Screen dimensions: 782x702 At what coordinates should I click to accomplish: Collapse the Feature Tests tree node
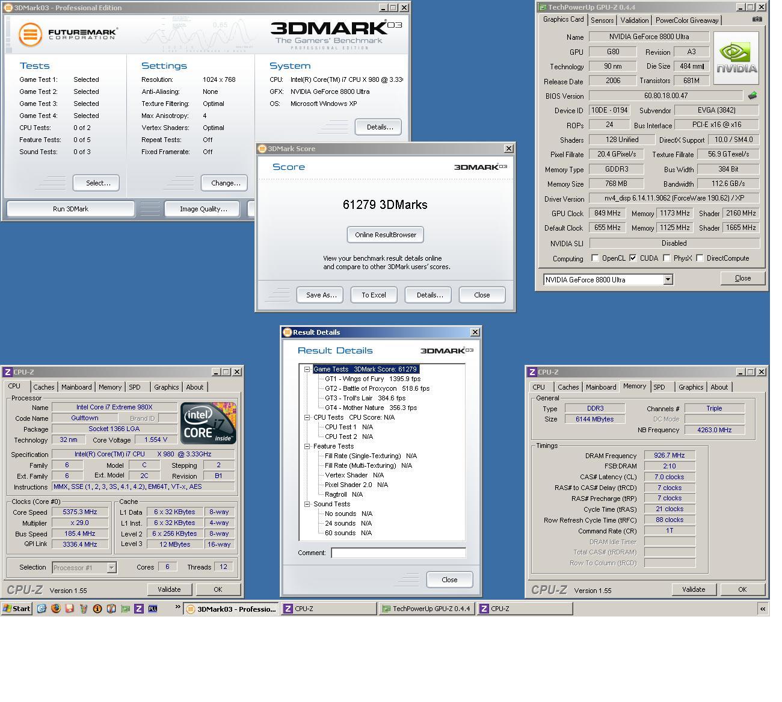307,446
